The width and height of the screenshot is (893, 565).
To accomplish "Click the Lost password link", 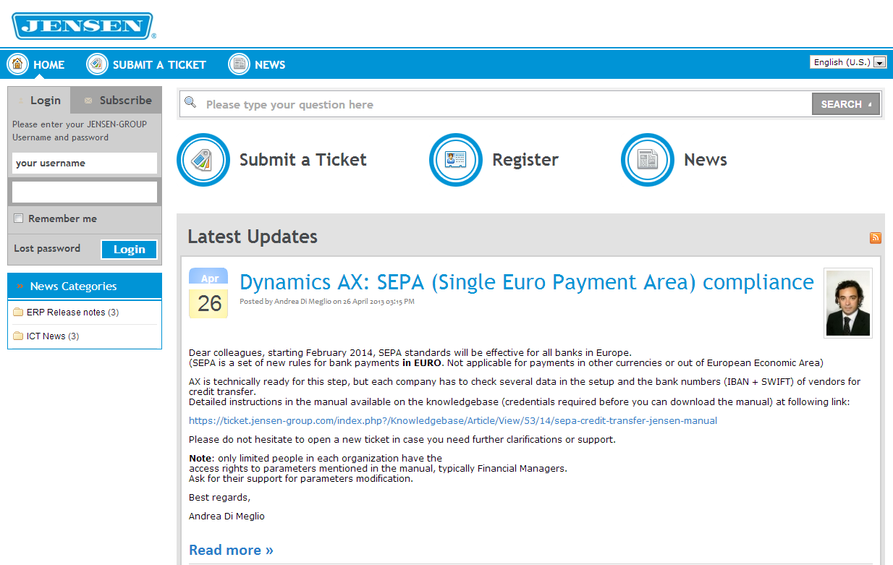I will click(47, 248).
